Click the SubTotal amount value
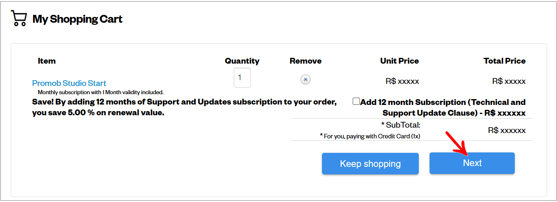 (507, 131)
